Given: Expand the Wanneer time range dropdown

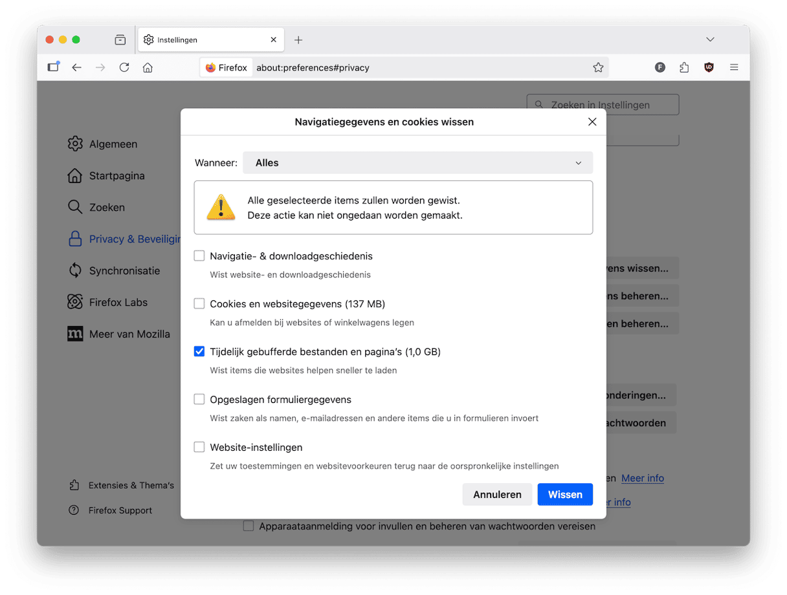Looking at the screenshot, I should pos(417,163).
